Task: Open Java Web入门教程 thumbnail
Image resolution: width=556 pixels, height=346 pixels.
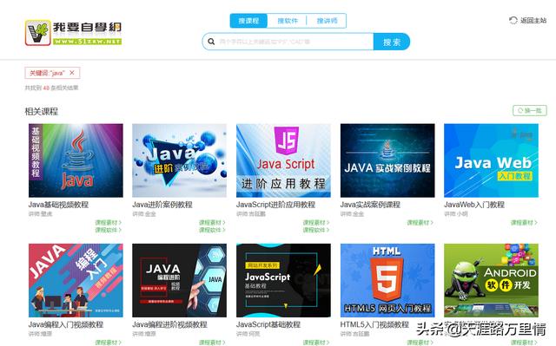Action: click(x=491, y=160)
